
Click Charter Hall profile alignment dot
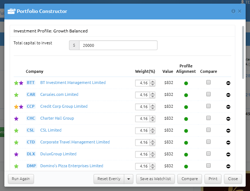point(186,119)
